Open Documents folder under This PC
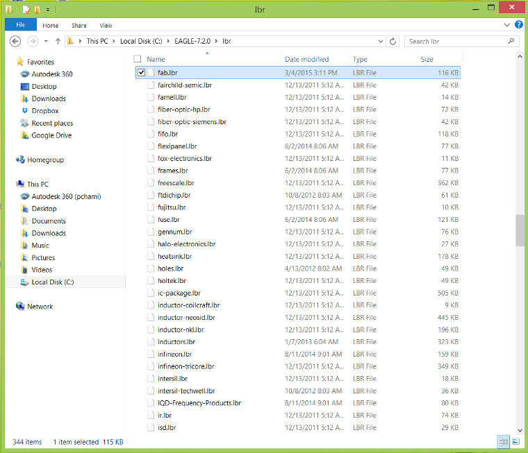Viewport: 528px width, 453px height. click(49, 221)
